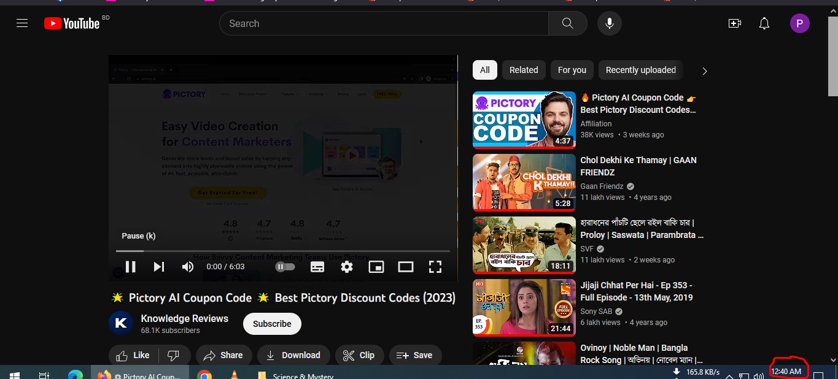Toggle the autoplay switch

(x=285, y=267)
